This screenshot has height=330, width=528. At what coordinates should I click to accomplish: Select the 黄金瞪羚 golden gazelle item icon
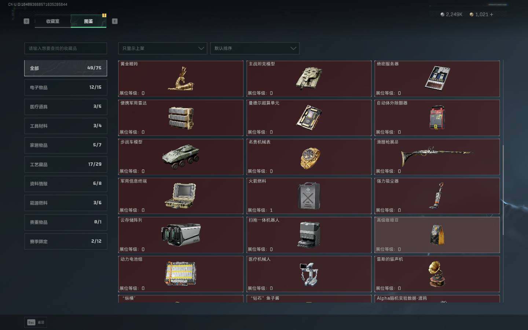[181, 78]
